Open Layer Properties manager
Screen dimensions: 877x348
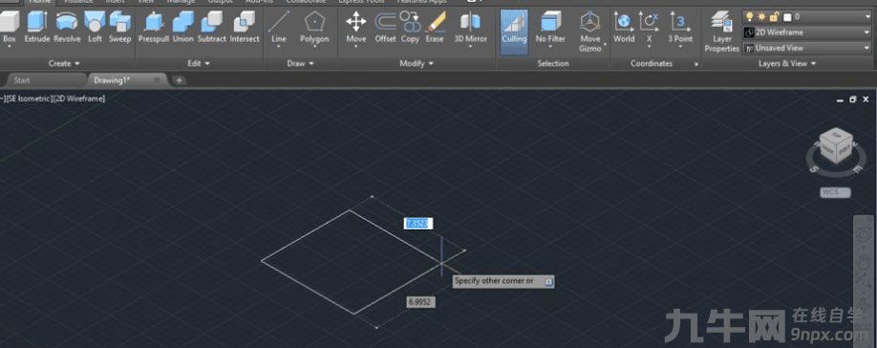[x=722, y=32]
